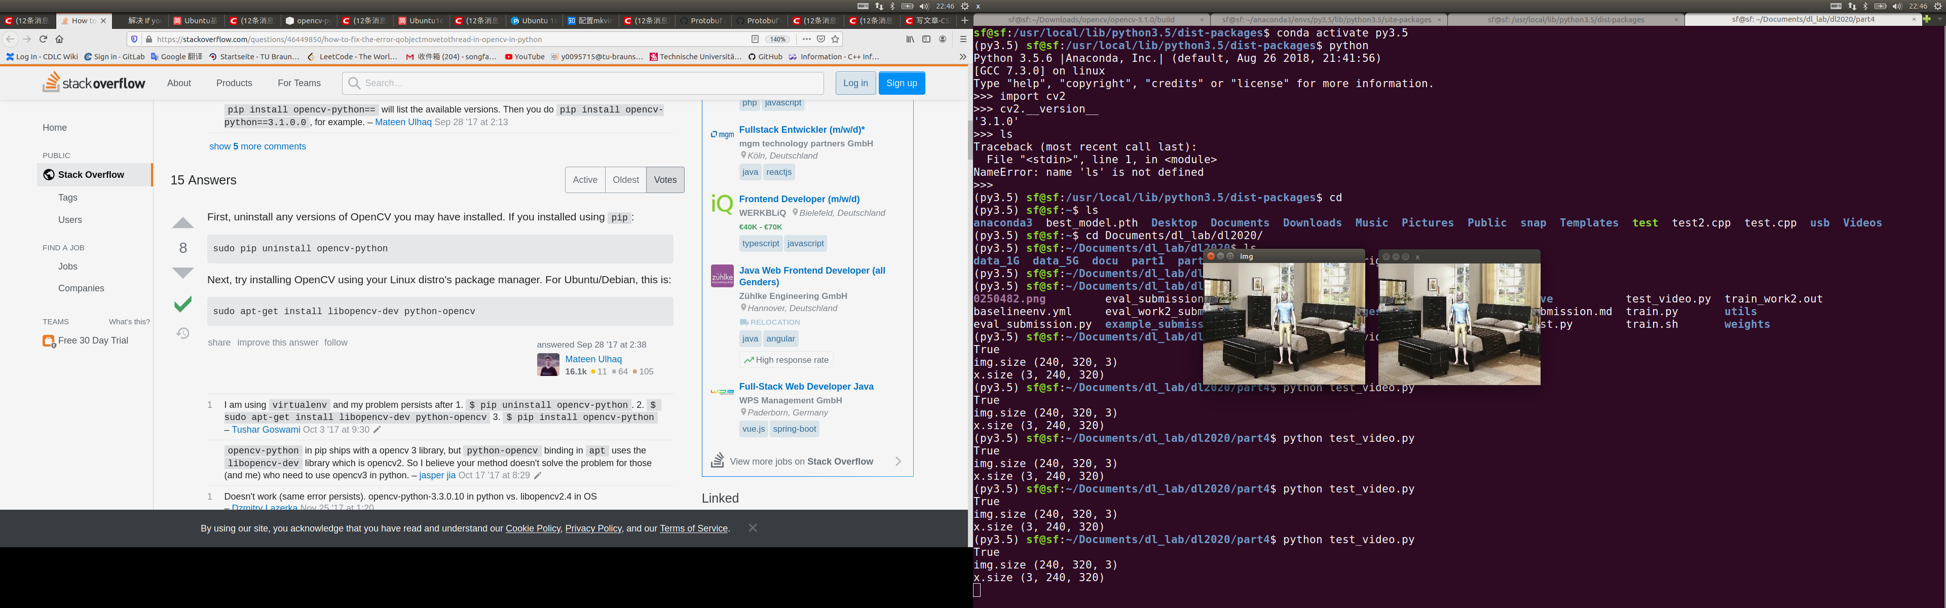Bookmark the page with the star icon
Image resolution: width=1946 pixels, height=608 pixels.
[836, 40]
